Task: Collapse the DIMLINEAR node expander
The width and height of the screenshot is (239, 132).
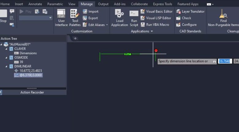Action: tap(6, 66)
